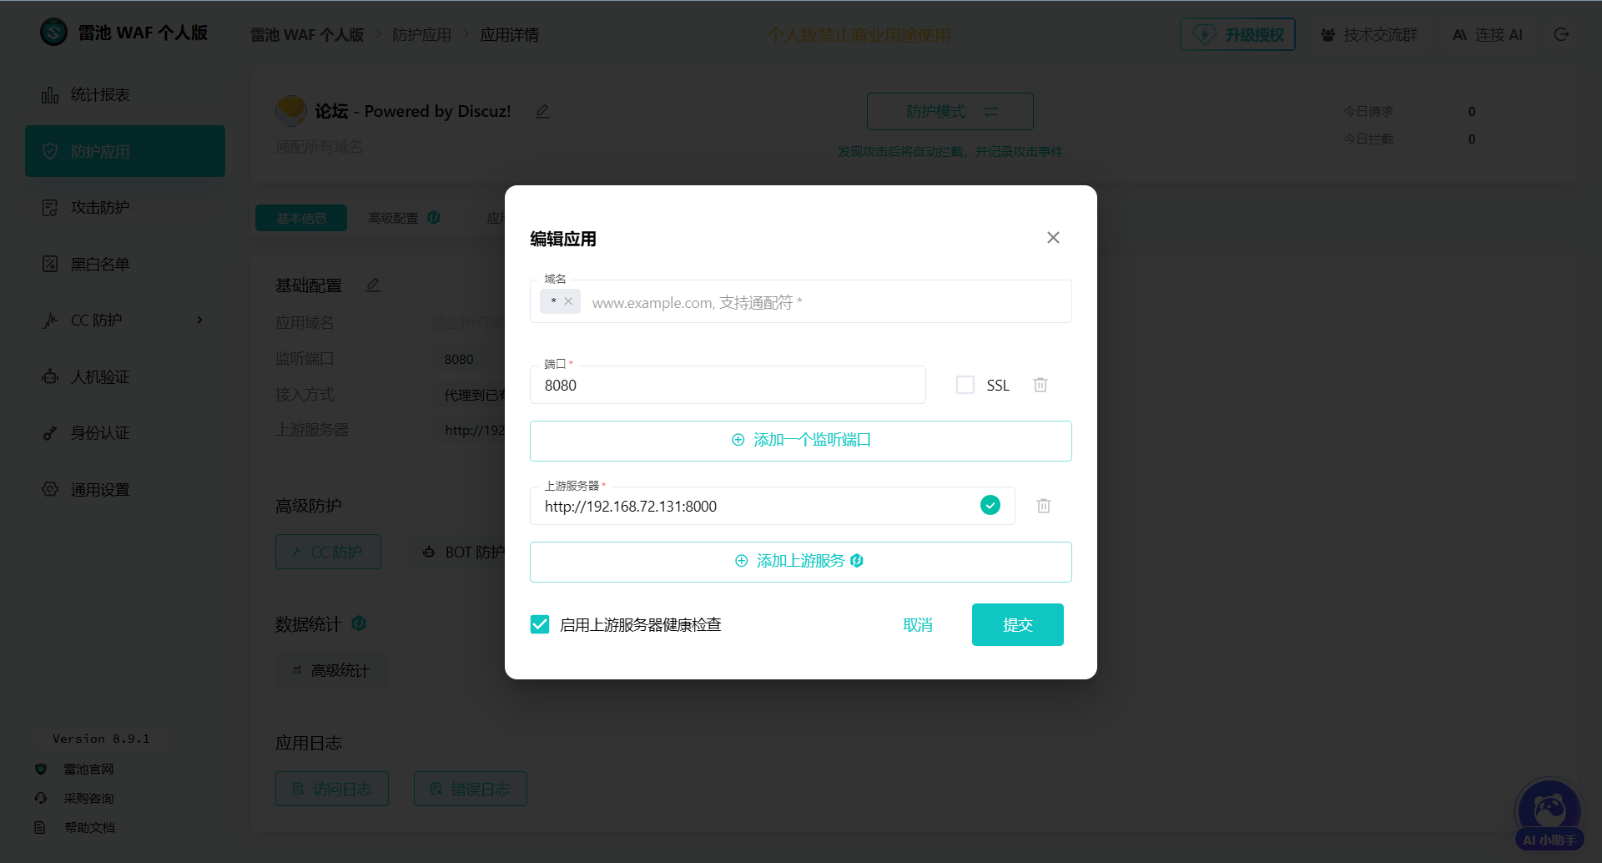
Task: Click the 技术交流群 people icon
Action: (1328, 34)
